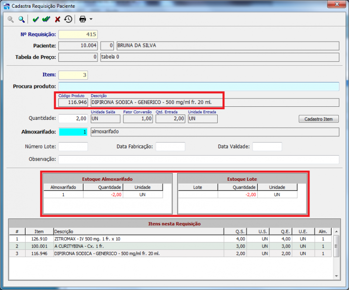The height and width of the screenshot is (290, 349).
Task: Click Quantidade header in Estoque Almoxarifado
Action: (x=103, y=187)
